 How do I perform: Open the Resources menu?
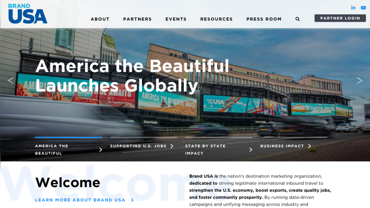[216, 19]
